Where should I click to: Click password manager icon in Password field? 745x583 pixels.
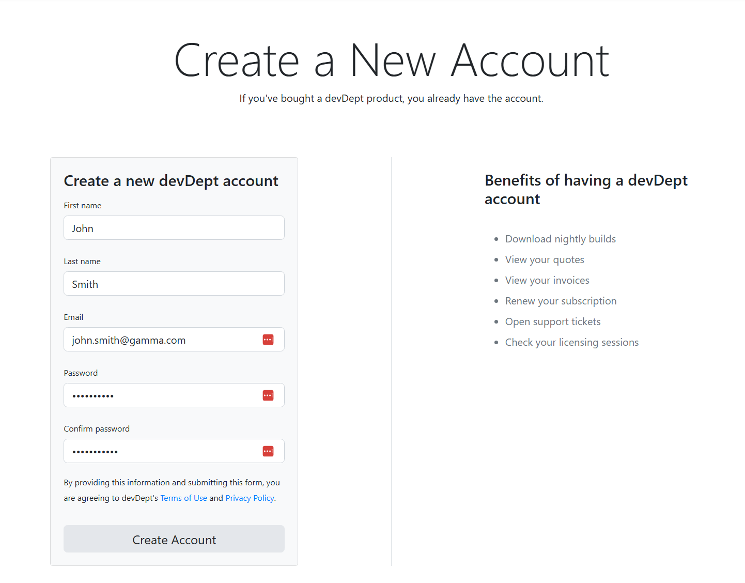coord(268,395)
